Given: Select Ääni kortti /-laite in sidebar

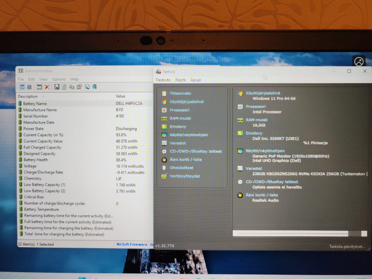Looking at the screenshot, I should [x=186, y=160].
